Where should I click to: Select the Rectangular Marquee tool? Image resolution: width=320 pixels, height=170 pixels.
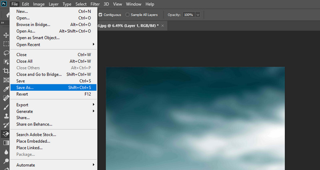[6, 44]
